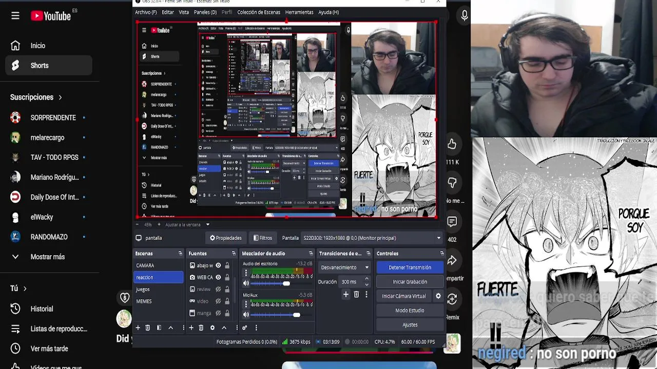657x369 pixels.
Task: Show the 'video' source
Action: [x=218, y=301]
